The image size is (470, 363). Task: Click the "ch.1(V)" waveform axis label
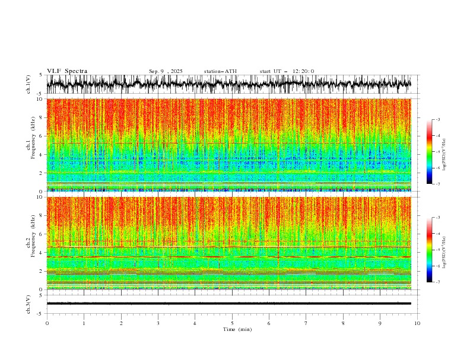(x=28, y=84)
